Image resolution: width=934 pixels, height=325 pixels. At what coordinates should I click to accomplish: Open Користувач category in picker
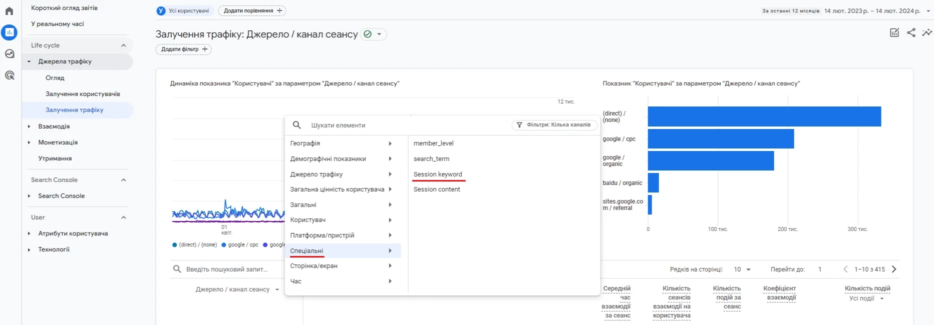343,220
